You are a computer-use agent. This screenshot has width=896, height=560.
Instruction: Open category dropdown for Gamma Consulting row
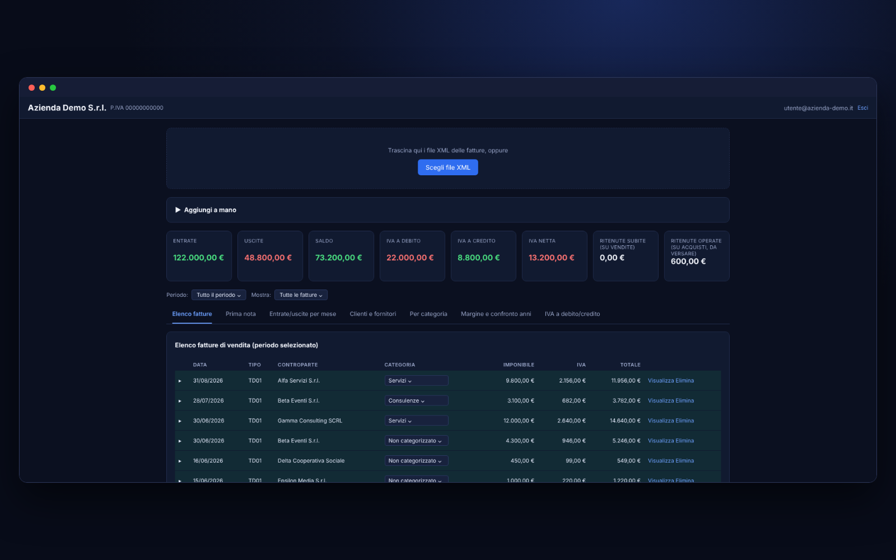(x=416, y=421)
